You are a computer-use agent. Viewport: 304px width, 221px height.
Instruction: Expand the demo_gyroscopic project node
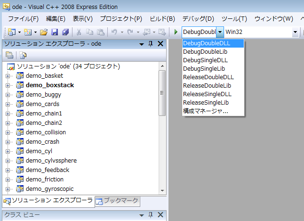(8, 189)
